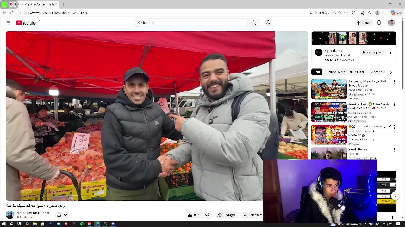This screenshot has height=227, width=405.
Task: Open the TikTok ad banner thumbnail
Action: [x=354, y=38]
